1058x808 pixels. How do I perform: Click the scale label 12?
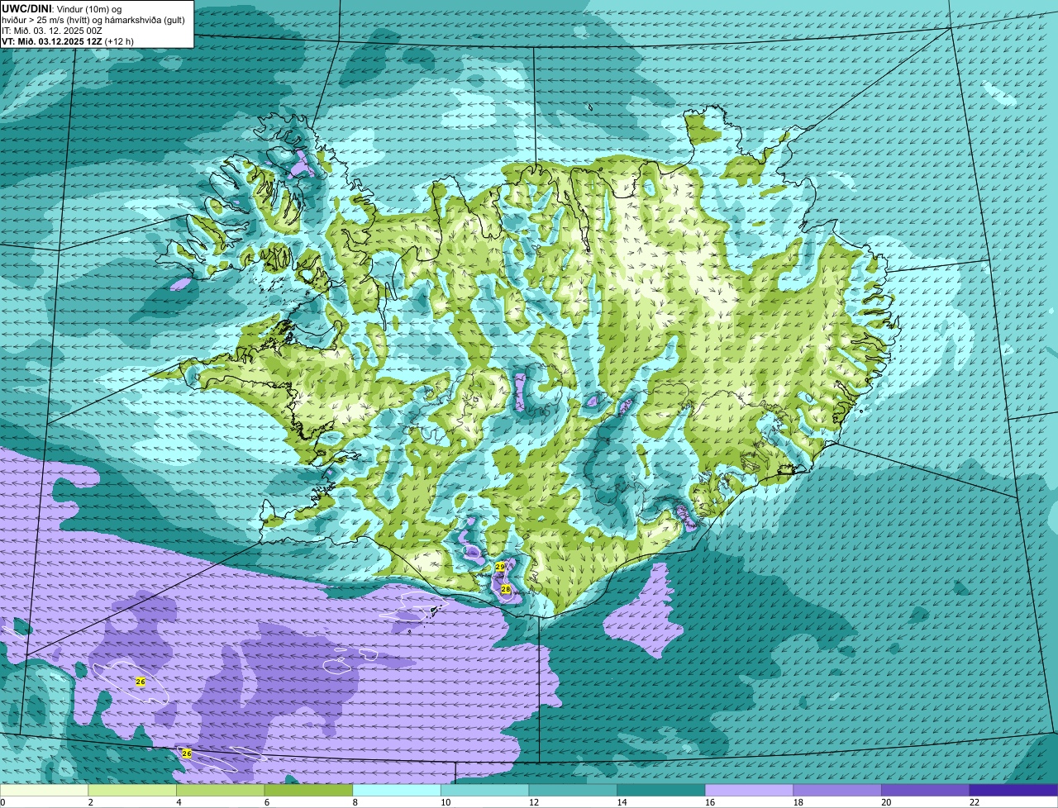tap(533, 802)
